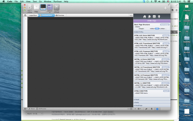
Task: Select the Clips panel icon in sidebar
Action: pos(154,16)
